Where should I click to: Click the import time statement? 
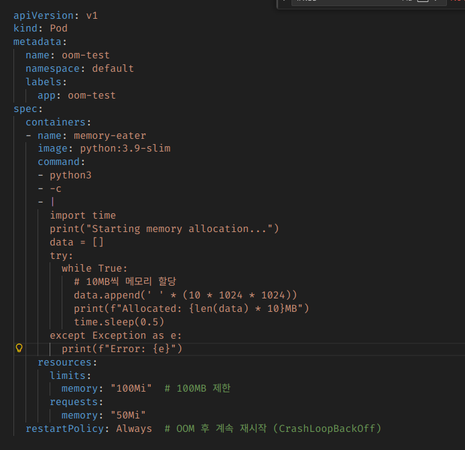pyautogui.click(x=82, y=215)
